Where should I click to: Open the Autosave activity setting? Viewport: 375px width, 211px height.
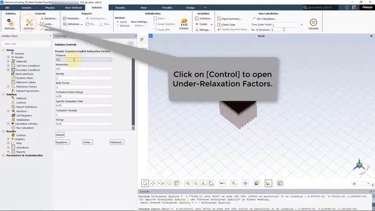[203, 18]
